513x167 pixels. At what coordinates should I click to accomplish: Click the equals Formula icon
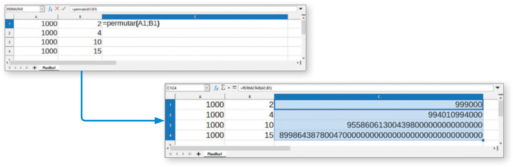pos(234,87)
